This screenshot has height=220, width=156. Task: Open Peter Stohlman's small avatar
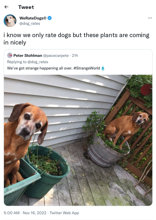point(10,55)
